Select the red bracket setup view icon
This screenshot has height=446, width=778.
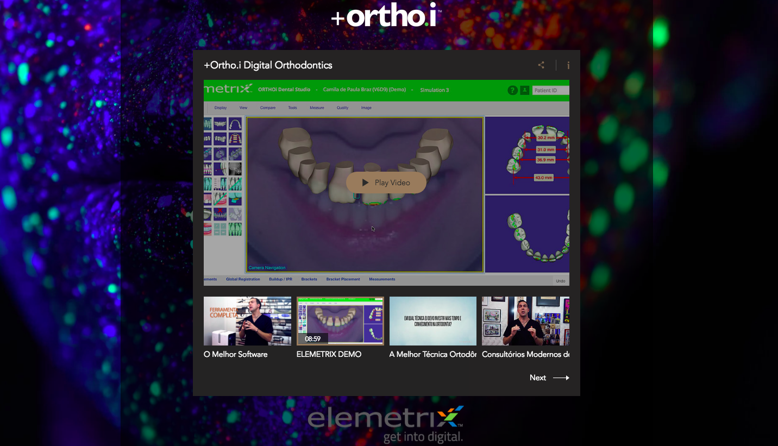235,139
